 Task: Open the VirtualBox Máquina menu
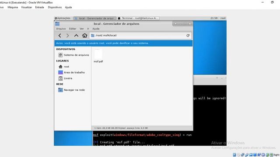tap(13, 7)
